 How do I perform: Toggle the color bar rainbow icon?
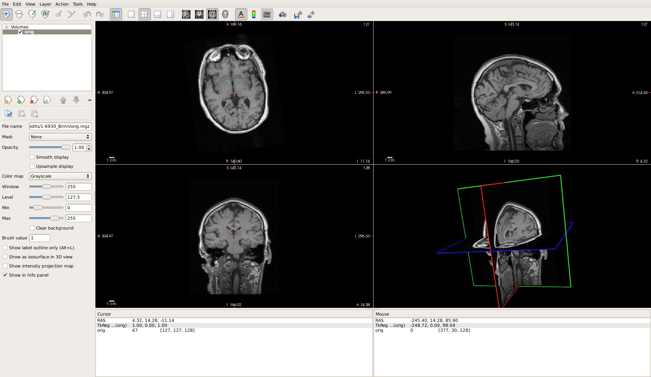click(x=254, y=14)
